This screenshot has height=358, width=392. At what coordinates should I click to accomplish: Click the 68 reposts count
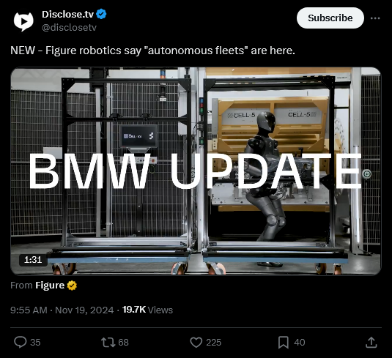click(123, 343)
